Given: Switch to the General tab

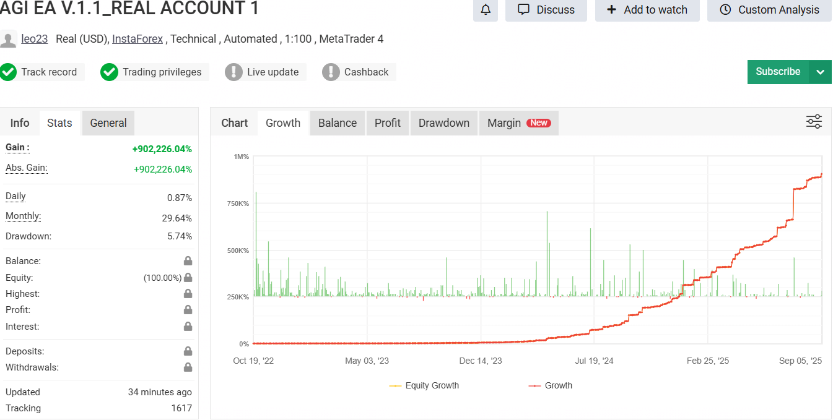Looking at the screenshot, I should click(x=108, y=123).
